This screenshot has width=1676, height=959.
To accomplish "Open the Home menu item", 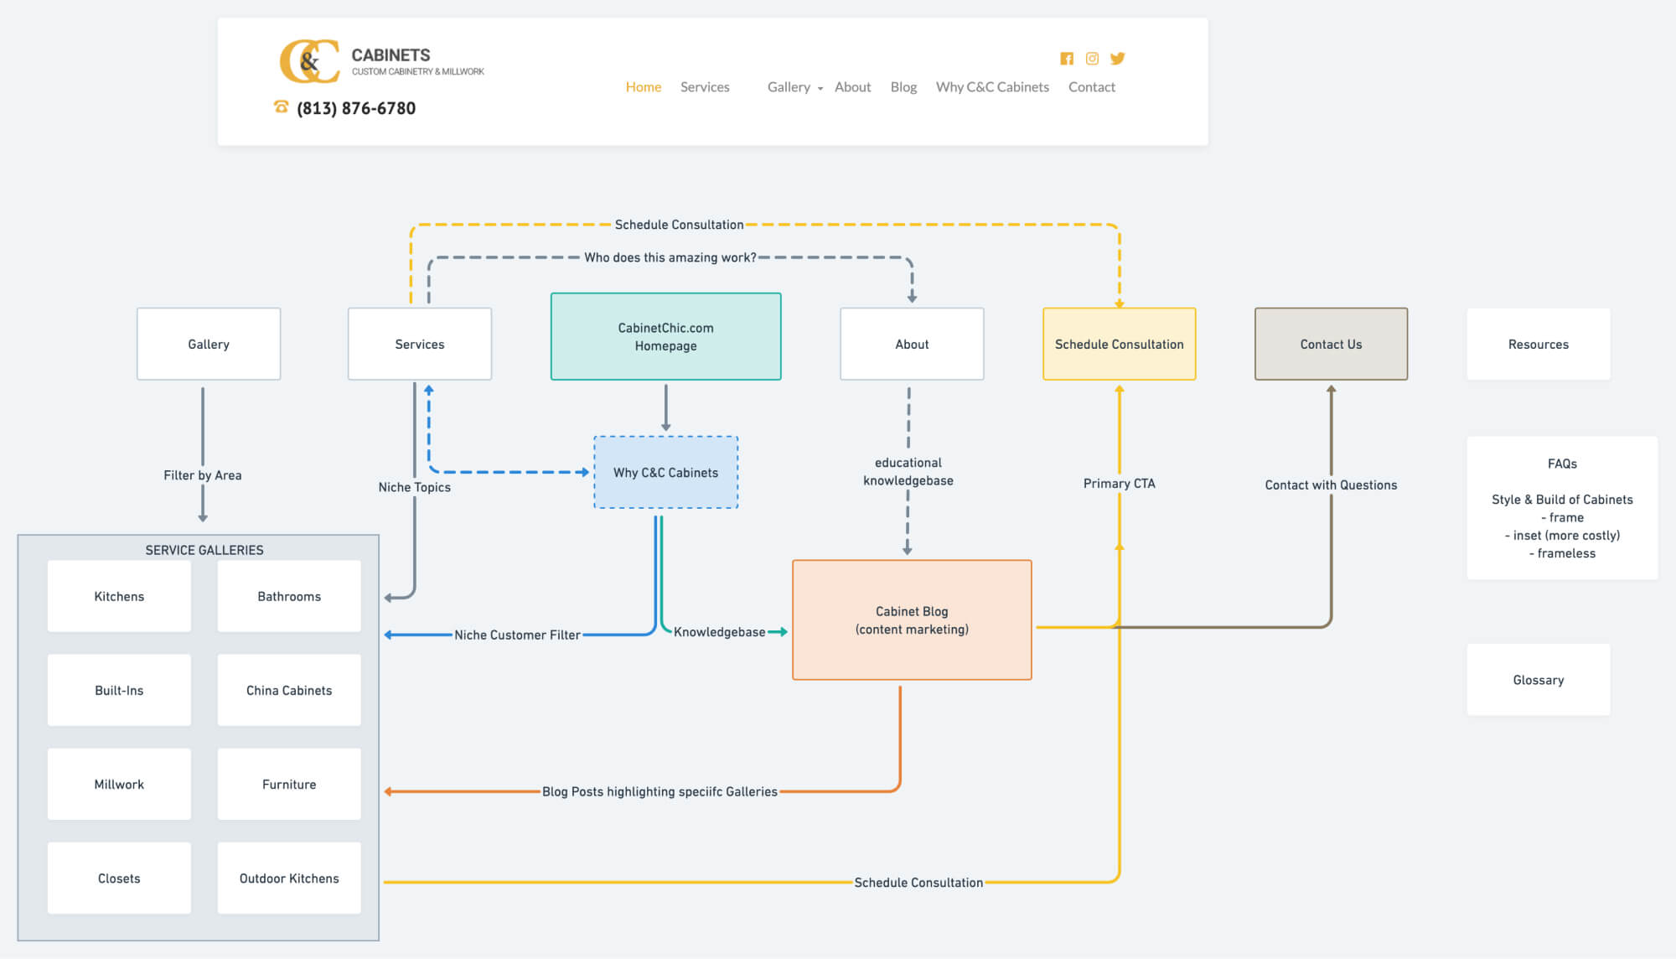I will pos(643,87).
